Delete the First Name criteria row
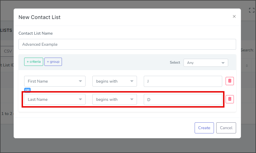This screenshot has width=256, height=153. pyautogui.click(x=230, y=81)
